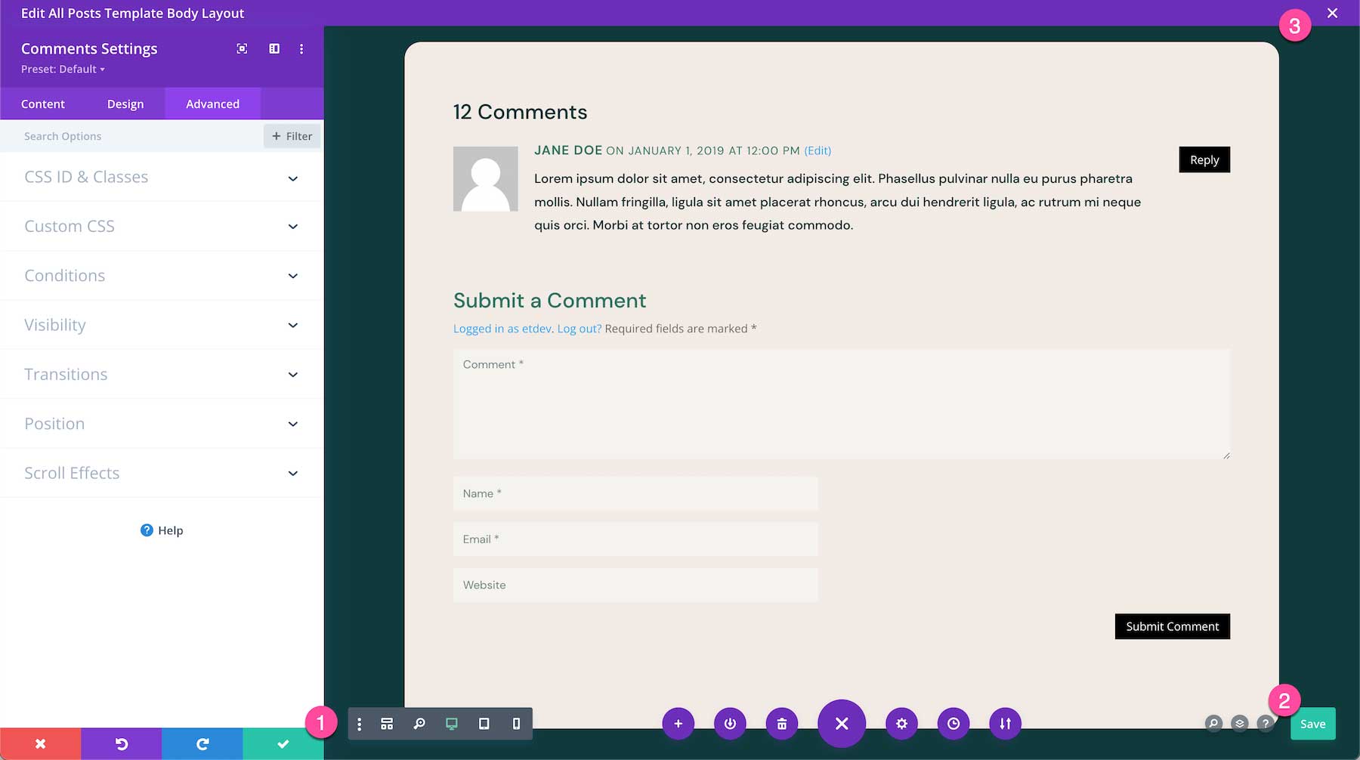Click the blue redo arrow button

pyautogui.click(x=202, y=744)
